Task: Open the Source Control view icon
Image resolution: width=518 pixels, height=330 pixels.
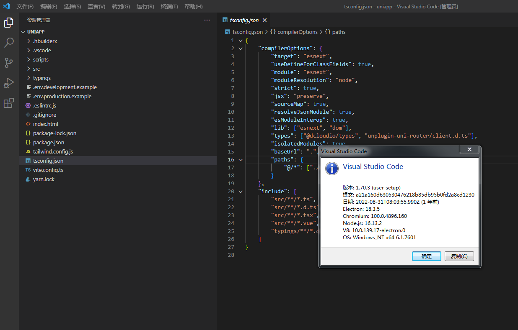Action: pos(9,63)
